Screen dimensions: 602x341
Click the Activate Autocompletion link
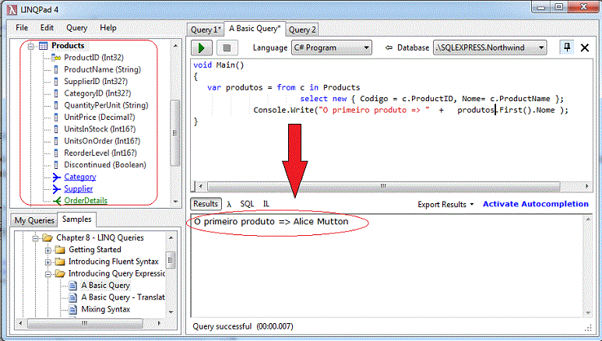[x=536, y=204]
